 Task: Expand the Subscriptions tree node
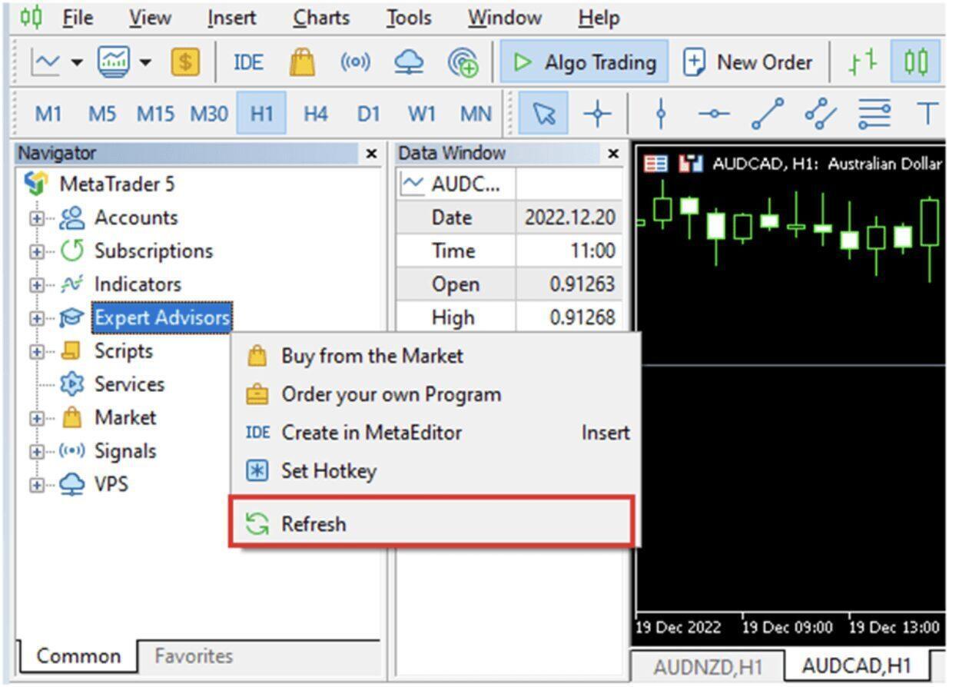tap(36, 251)
